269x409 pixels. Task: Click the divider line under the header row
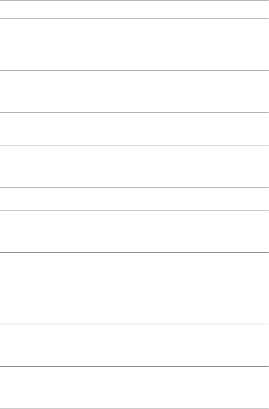tap(134, 18)
